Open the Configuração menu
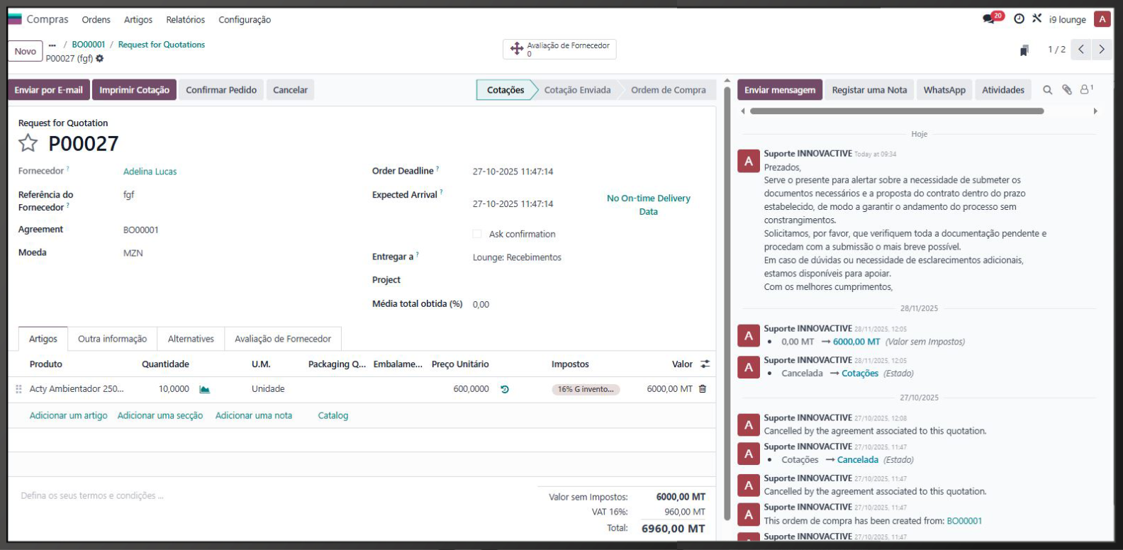 (x=245, y=20)
